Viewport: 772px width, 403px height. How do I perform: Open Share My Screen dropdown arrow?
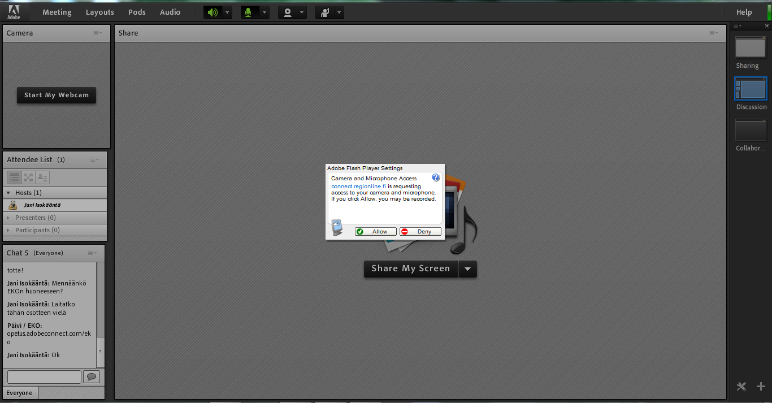click(x=468, y=269)
